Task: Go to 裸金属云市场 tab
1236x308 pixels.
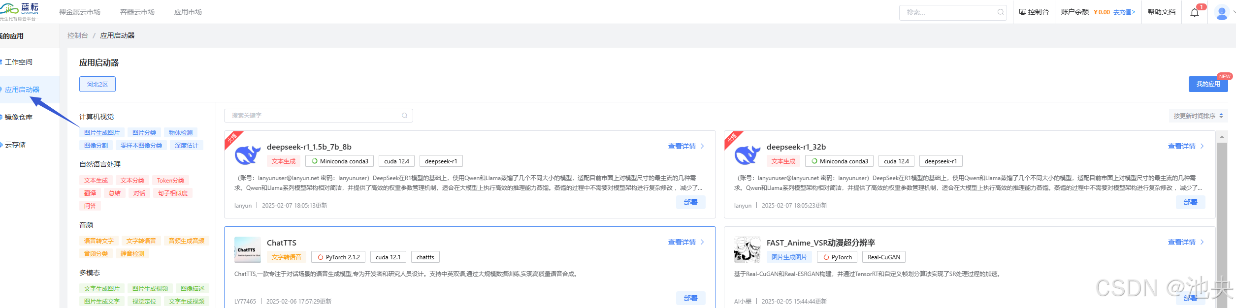Action: tap(80, 12)
